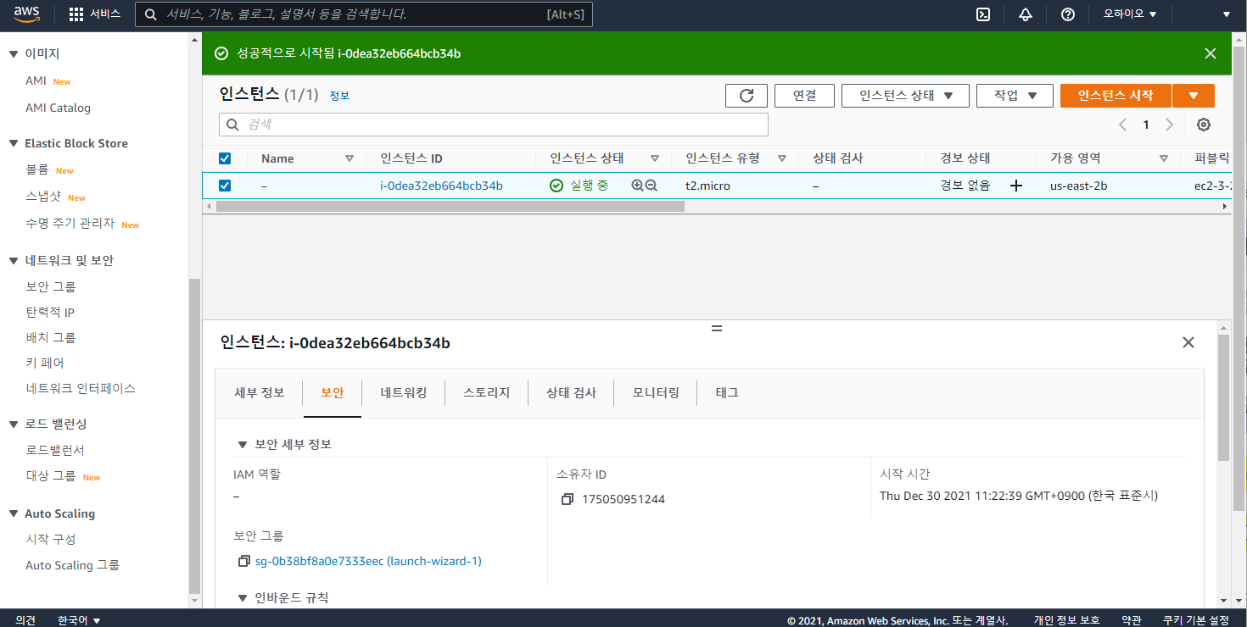Open 보안 그룹 sidebar link
Image resolution: width=1247 pixels, height=627 pixels.
[51, 287]
